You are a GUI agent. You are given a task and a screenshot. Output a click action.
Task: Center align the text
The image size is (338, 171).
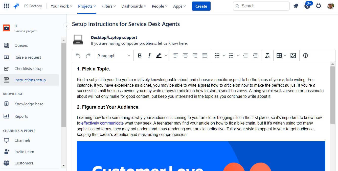point(185,56)
